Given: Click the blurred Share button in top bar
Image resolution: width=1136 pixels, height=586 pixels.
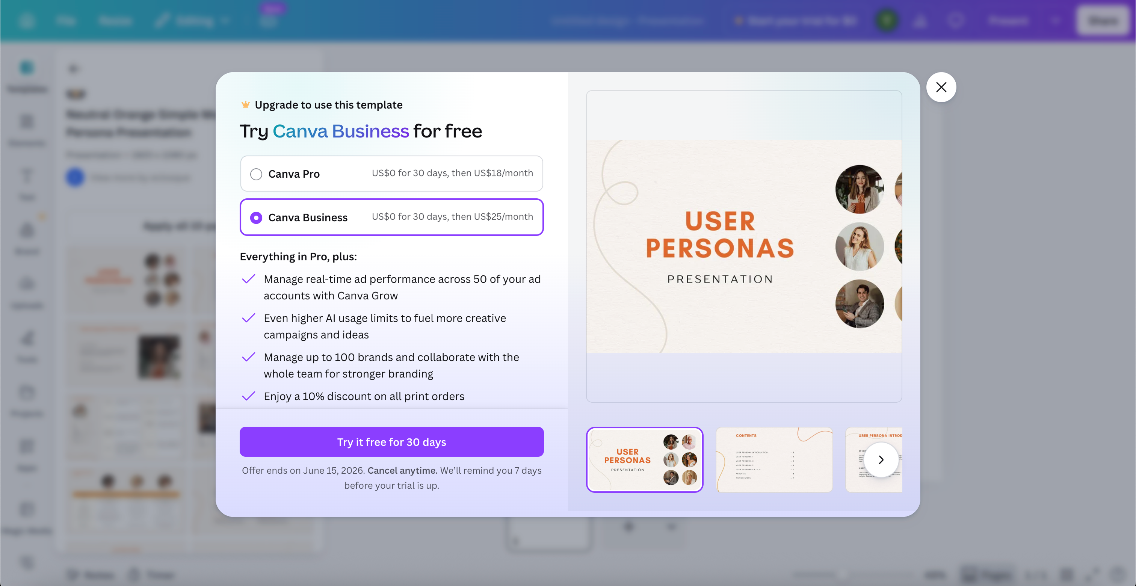Looking at the screenshot, I should click(1103, 20).
